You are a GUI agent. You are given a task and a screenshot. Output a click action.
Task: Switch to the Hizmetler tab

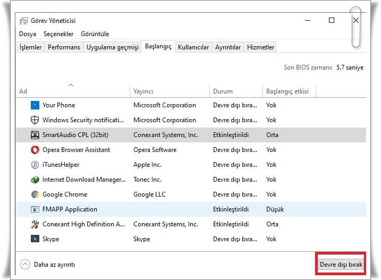260,47
